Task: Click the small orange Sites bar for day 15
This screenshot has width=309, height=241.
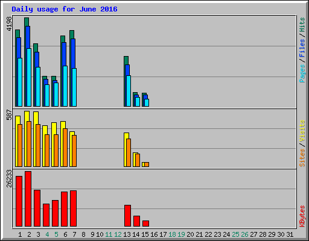Action: tap(147, 164)
